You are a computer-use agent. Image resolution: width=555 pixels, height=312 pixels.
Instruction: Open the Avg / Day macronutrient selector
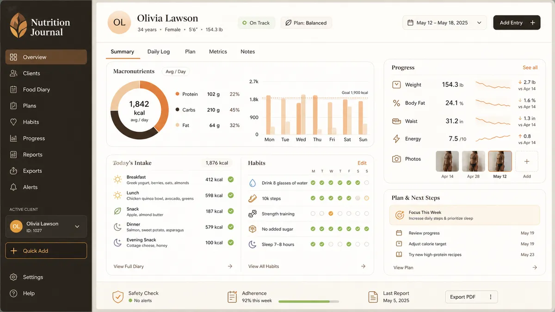[176, 72]
